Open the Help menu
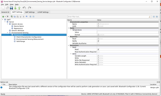This screenshot has width=161, height=96. click(x=17, y=4)
